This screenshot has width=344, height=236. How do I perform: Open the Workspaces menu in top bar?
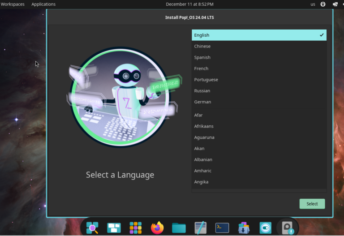click(x=13, y=4)
